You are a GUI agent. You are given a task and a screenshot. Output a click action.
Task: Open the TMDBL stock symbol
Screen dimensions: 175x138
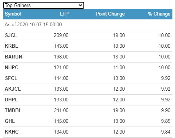click(13, 111)
